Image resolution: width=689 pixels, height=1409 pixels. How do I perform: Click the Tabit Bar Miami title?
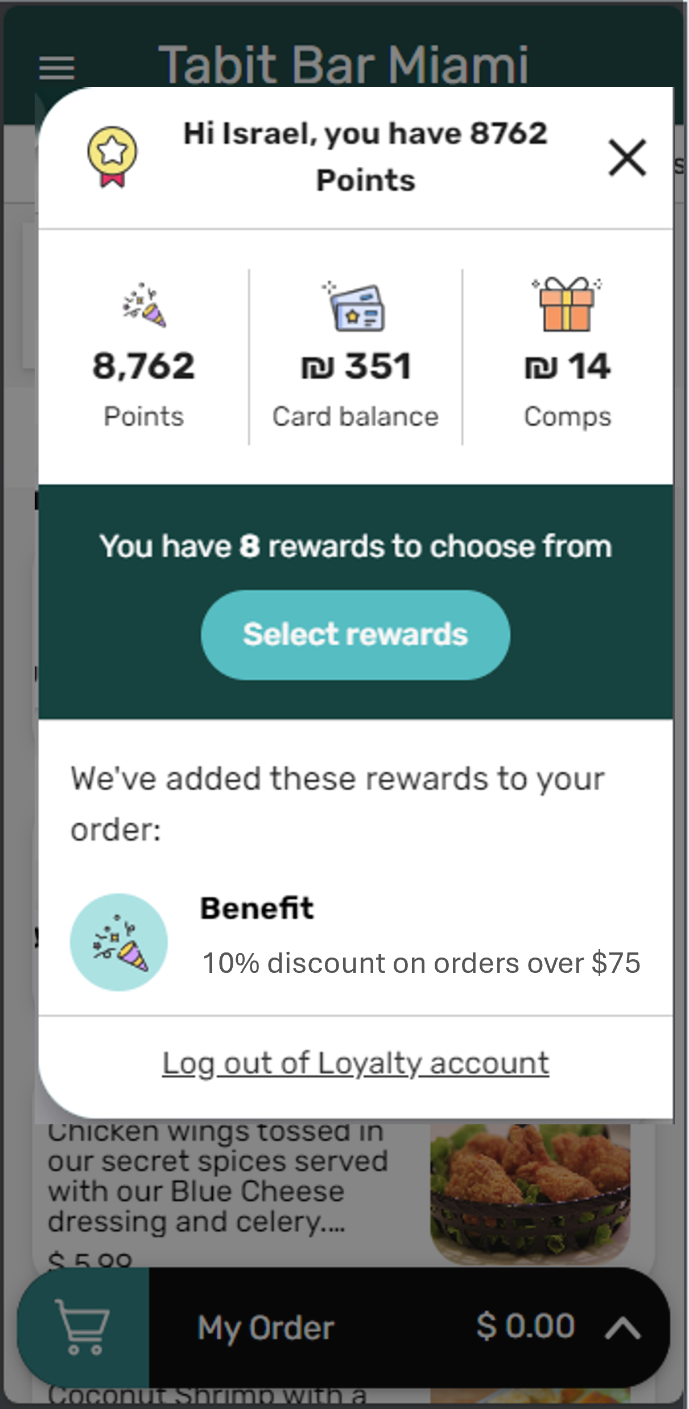(x=343, y=64)
